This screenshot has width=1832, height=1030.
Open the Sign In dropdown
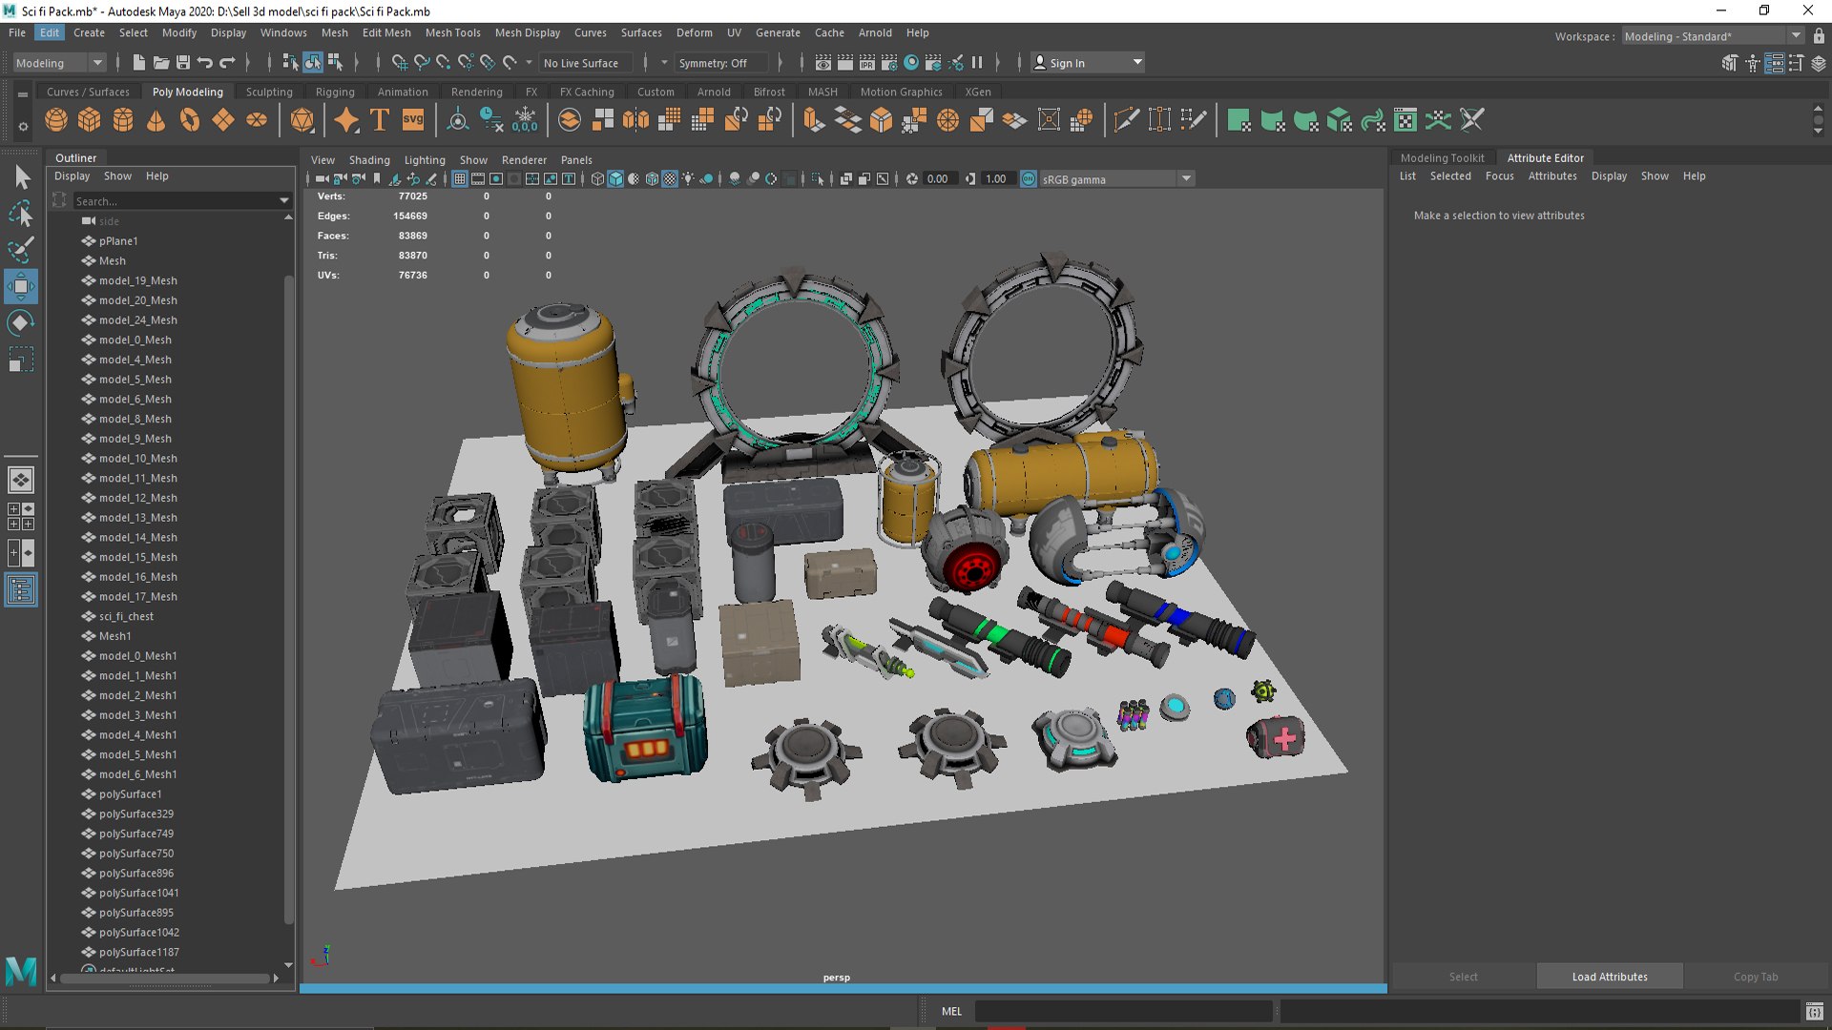pyautogui.click(x=1089, y=63)
